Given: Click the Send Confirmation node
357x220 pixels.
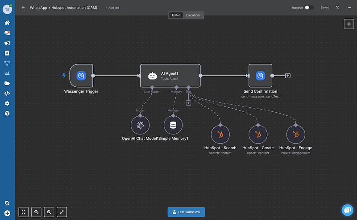Looking at the screenshot, I should tap(260, 76).
